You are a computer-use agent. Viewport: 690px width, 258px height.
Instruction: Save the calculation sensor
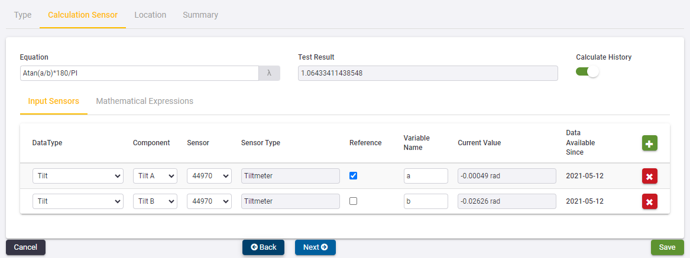[x=668, y=247]
